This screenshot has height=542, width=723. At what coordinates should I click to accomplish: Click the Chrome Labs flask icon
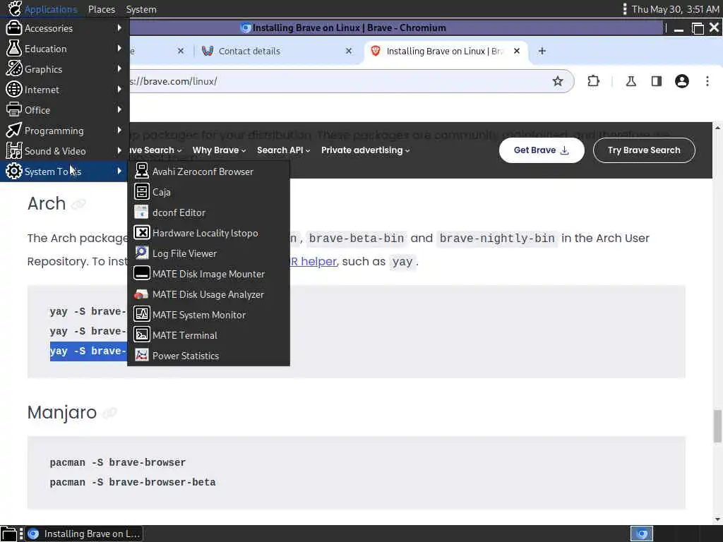click(x=631, y=82)
